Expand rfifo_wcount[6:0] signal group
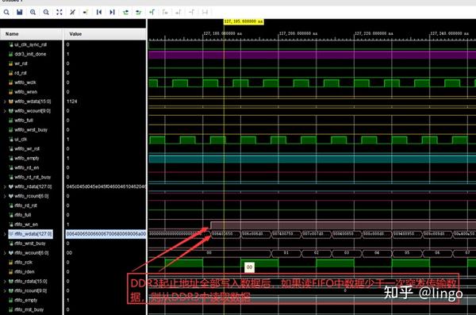The image size is (476, 315). tap(5, 253)
